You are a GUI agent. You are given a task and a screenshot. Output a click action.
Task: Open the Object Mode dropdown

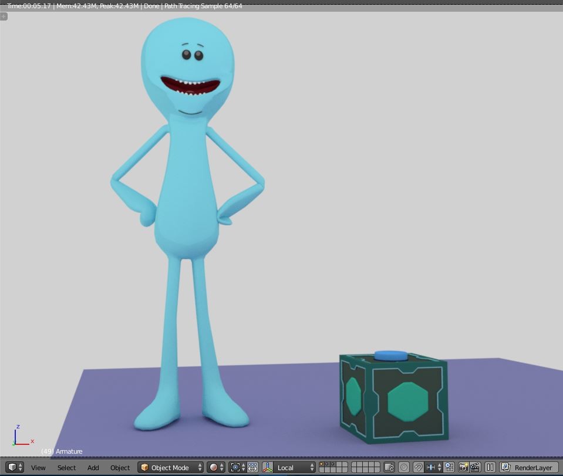pos(170,467)
